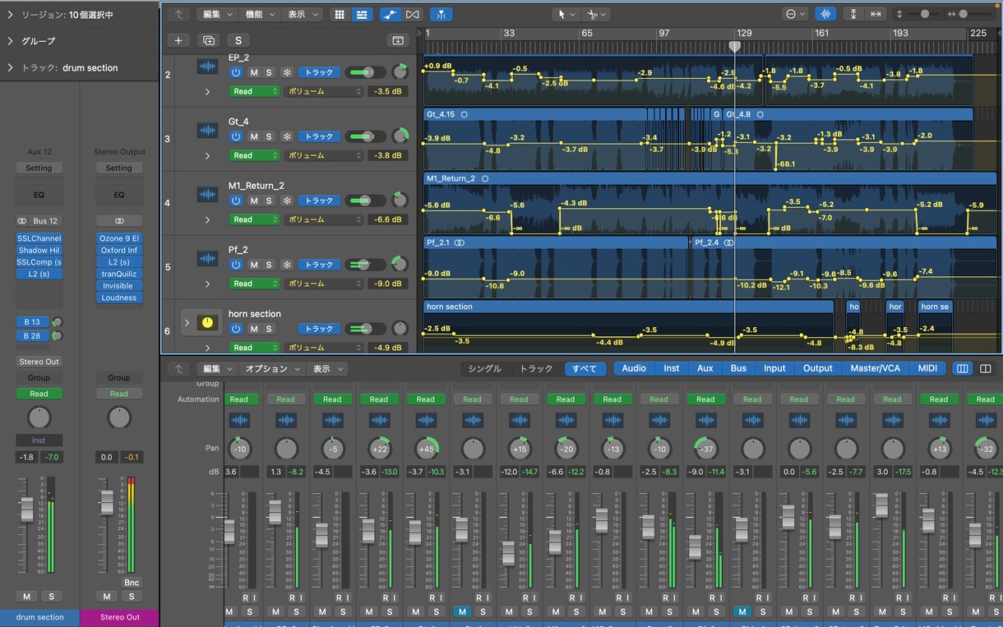Freeze the EP_2 track with snowflake button
The width and height of the screenshot is (1003, 627).
(287, 72)
